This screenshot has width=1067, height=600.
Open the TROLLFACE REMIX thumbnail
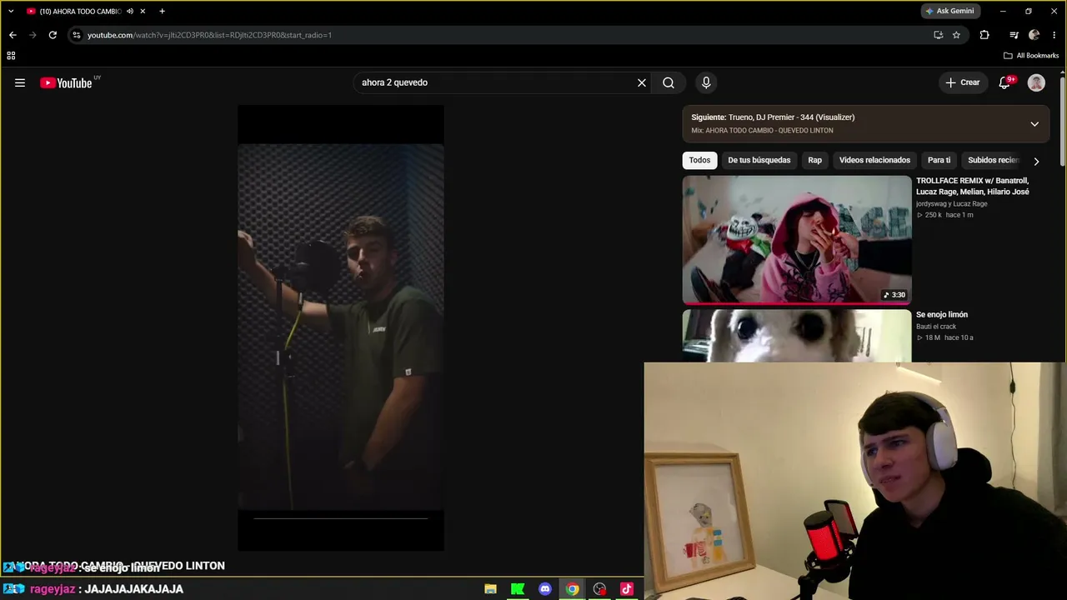797,240
